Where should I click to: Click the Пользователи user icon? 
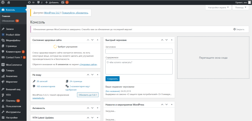(x=3, y=106)
